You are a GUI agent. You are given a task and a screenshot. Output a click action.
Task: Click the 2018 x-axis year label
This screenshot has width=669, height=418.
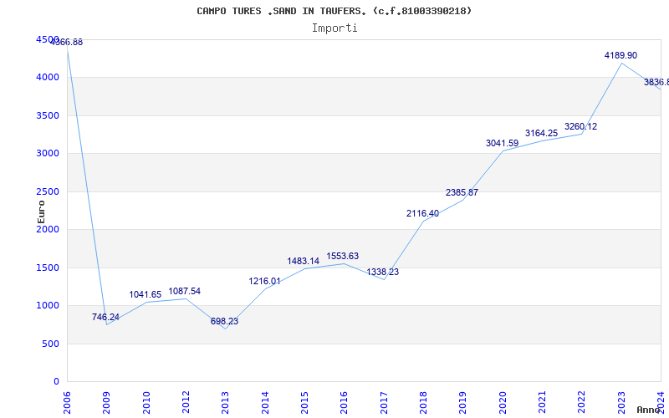[423, 399]
